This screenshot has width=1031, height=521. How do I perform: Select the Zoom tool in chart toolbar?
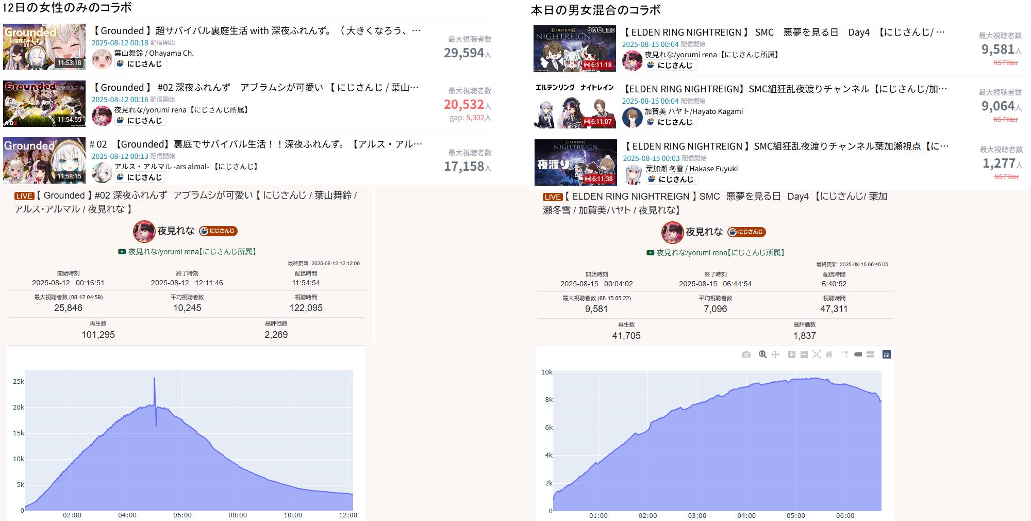762,354
